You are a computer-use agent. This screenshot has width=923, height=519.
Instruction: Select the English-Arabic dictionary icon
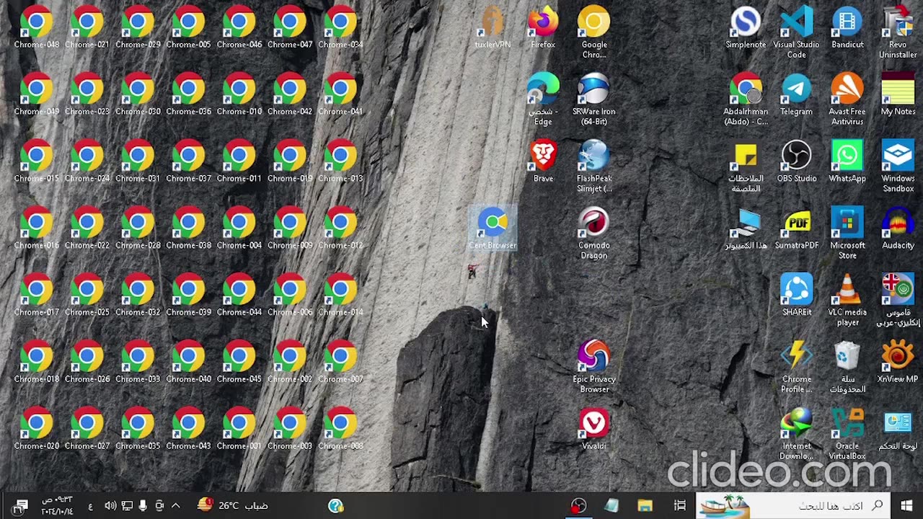click(898, 301)
